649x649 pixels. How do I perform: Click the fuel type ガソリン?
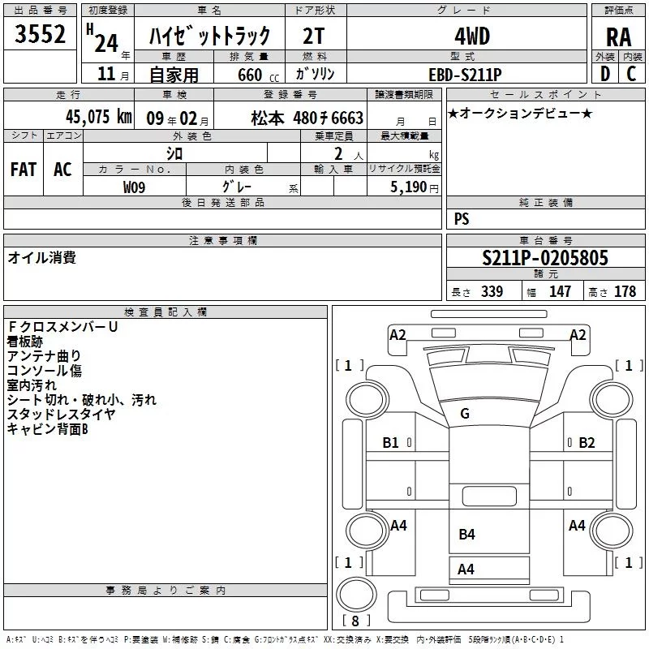coord(315,74)
